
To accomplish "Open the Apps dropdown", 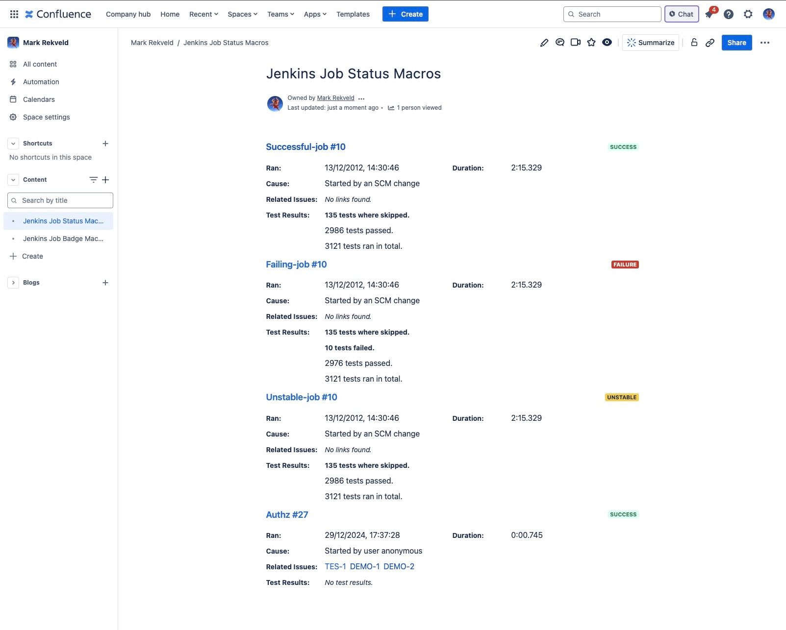I will click(315, 14).
